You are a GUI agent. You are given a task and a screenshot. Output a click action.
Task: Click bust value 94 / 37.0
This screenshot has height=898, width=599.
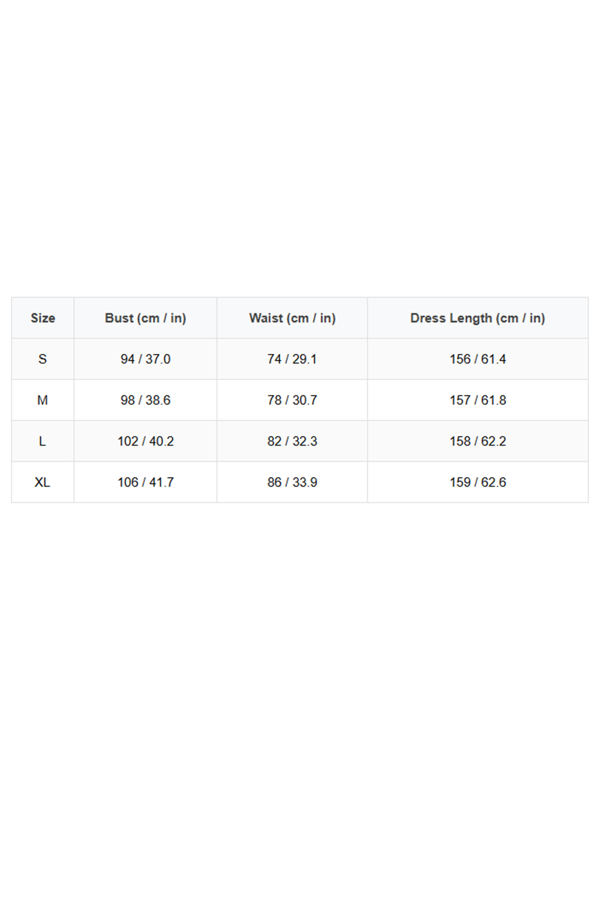pyautogui.click(x=145, y=359)
